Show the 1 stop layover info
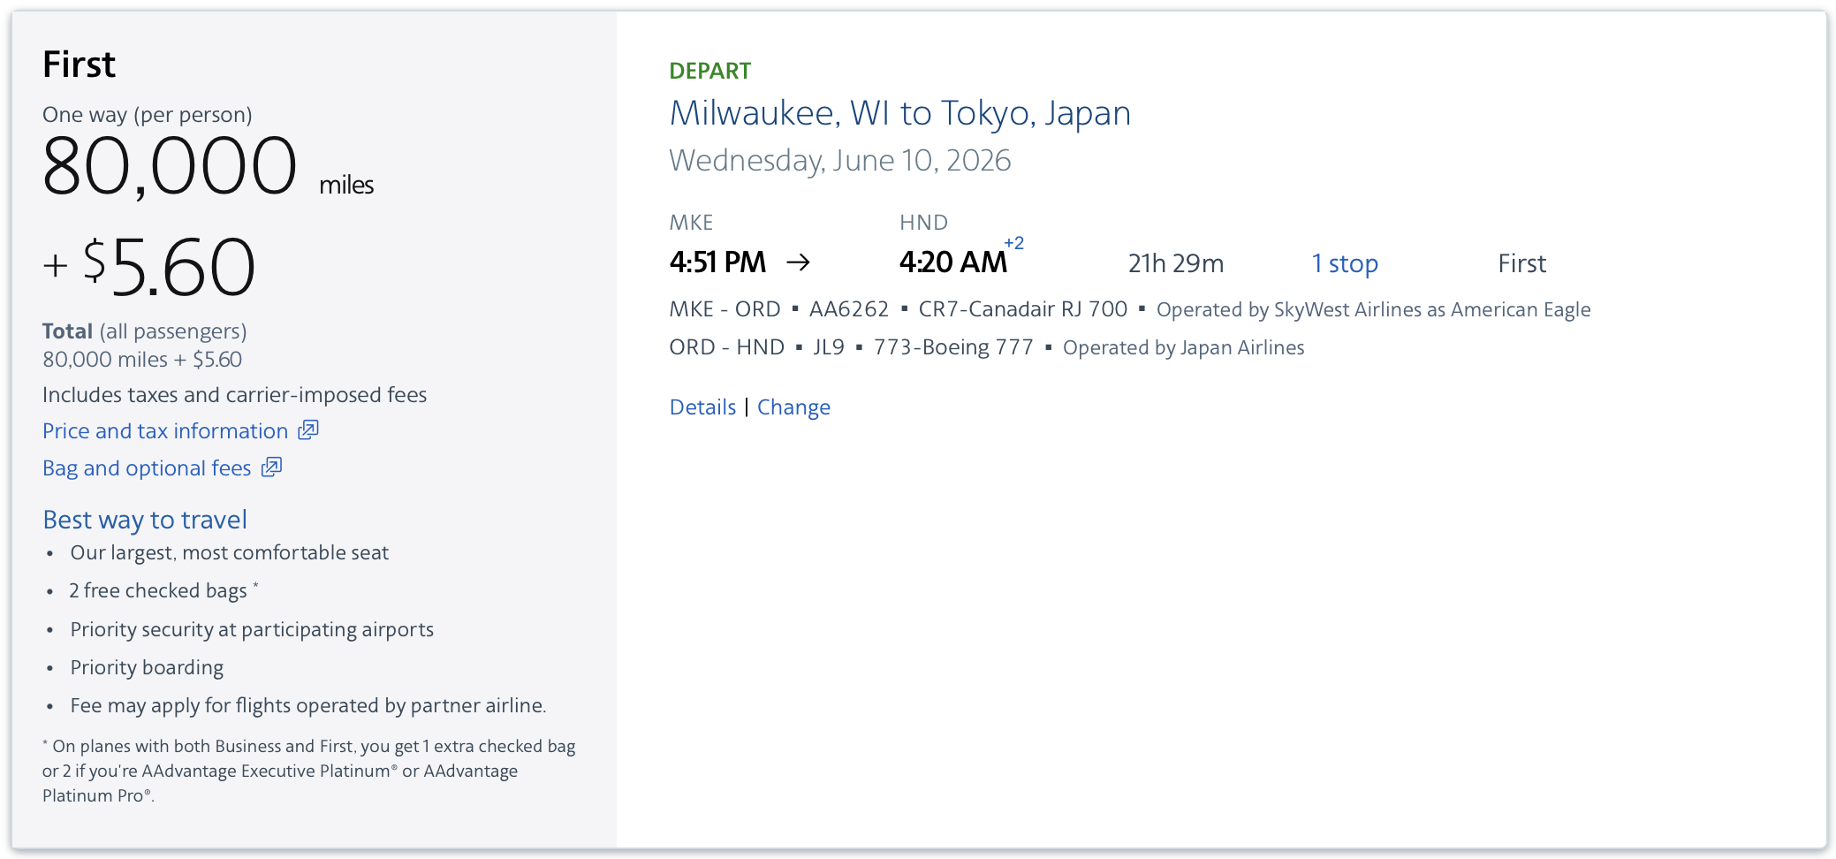The image size is (1836, 859). [x=1344, y=263]
